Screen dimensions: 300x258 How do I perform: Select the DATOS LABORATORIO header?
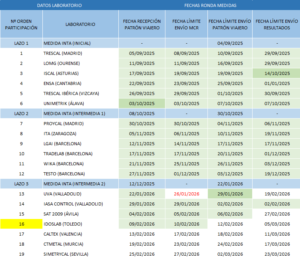[x=59, y=5]
